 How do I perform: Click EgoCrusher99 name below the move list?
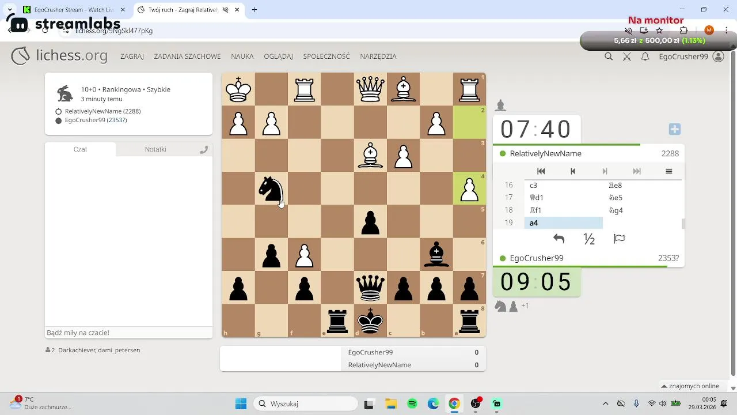click(537, 258)
